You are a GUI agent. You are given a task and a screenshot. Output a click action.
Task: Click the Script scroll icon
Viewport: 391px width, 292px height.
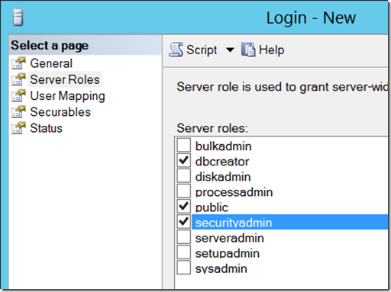[176, 50]
